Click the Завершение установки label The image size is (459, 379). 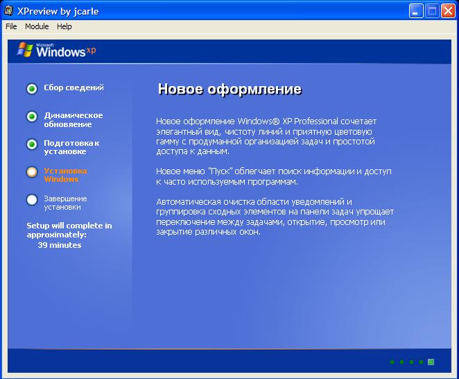65,203
